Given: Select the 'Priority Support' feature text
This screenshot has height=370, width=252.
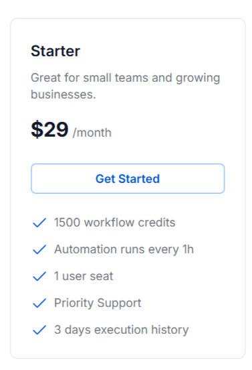Looking at the screenshot, I should 98,303.
